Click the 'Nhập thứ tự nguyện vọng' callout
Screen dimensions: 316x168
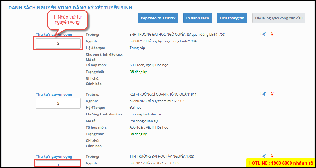[x=67, y=20]
